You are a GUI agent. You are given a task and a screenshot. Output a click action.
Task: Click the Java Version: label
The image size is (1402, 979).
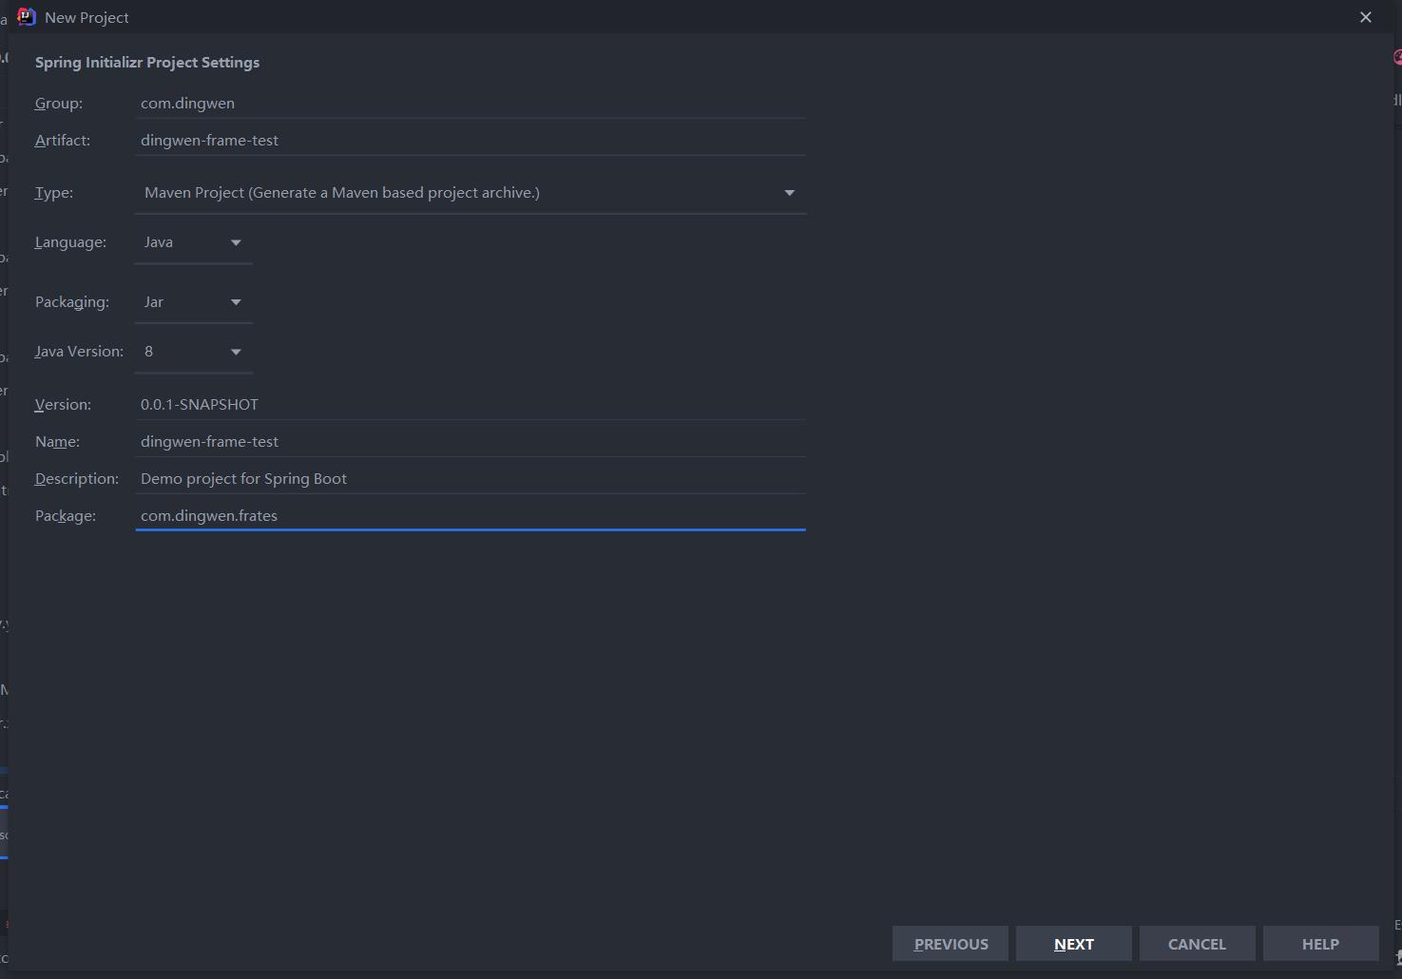[79, 352]
